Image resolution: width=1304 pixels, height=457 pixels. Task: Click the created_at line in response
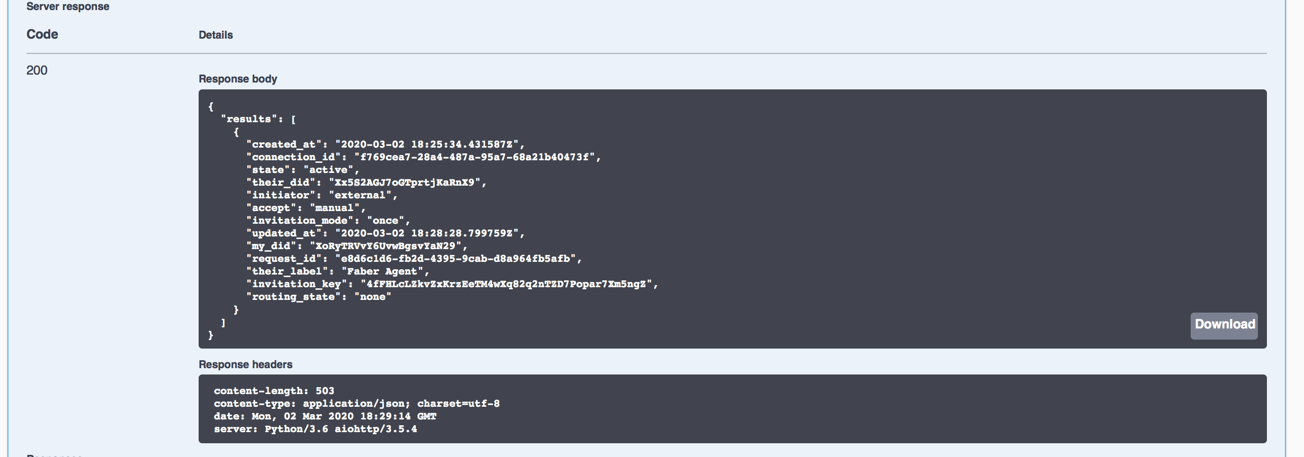click(385, 144)
